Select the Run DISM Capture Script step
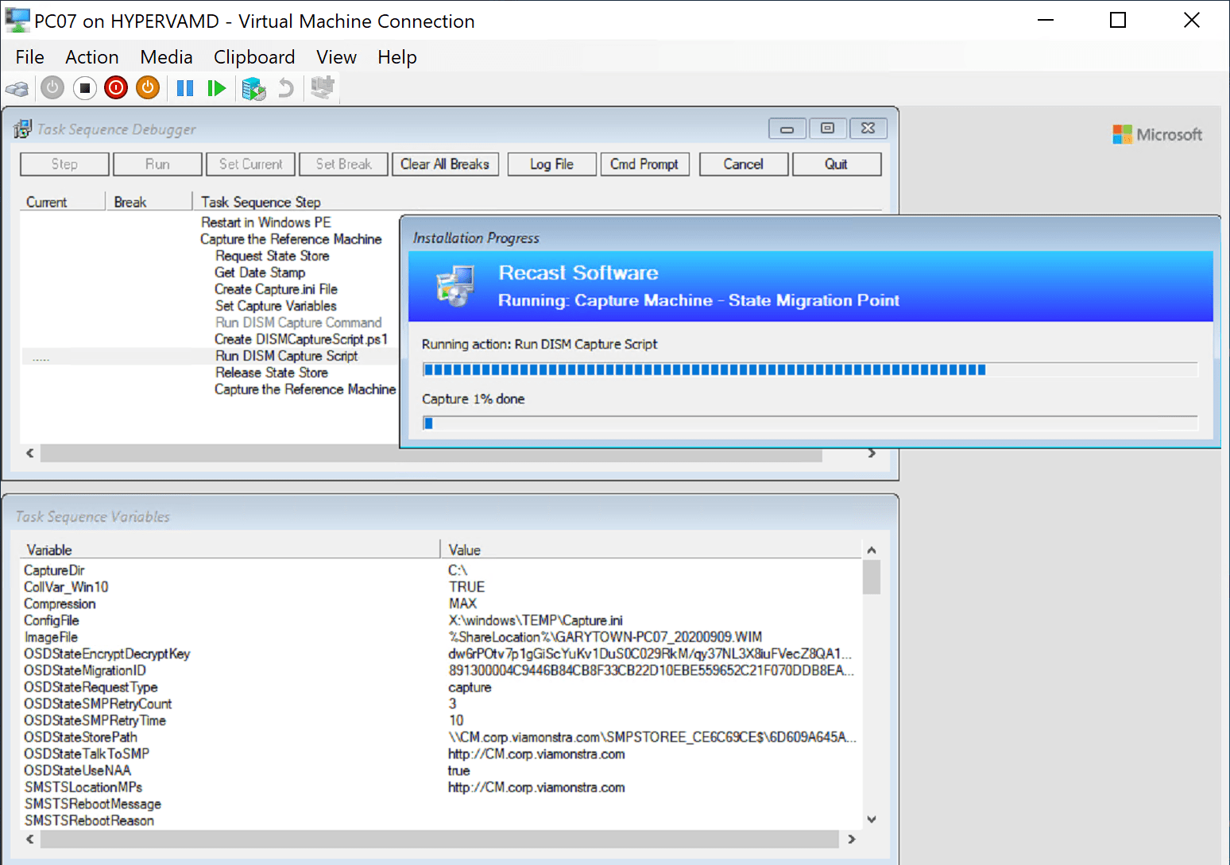This screenshot has height=865, width=1230. tap(286, 355)
